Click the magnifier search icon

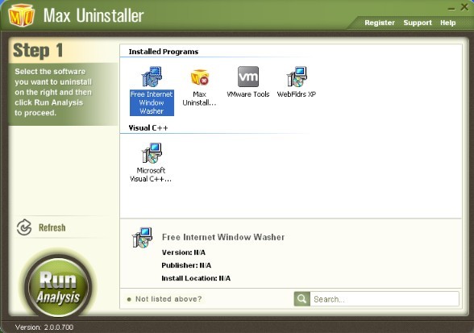coord(301,299)
